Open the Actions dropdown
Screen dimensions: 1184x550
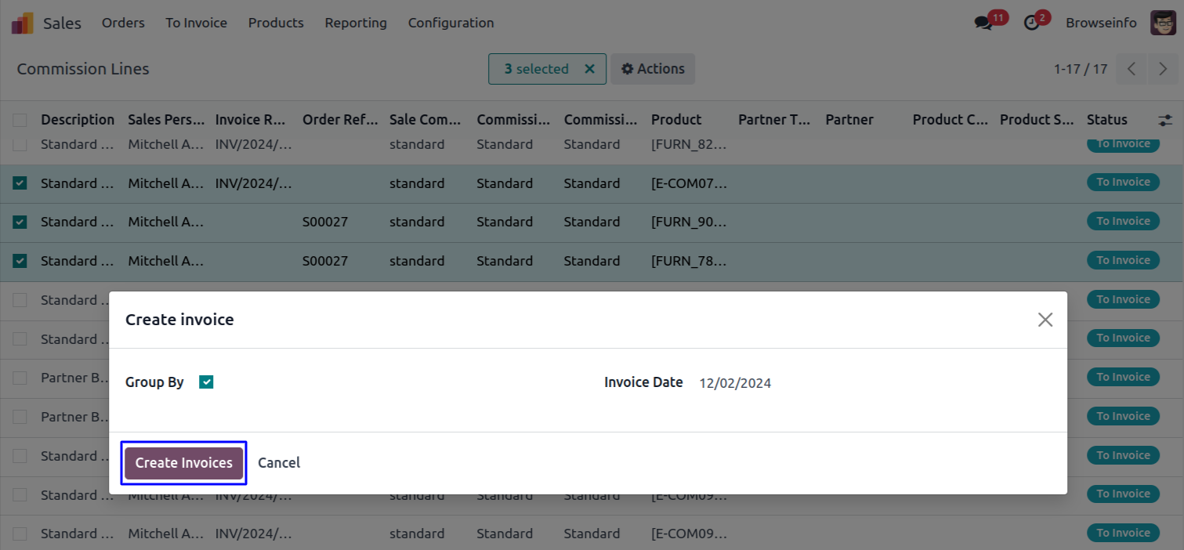pos(653,69)
